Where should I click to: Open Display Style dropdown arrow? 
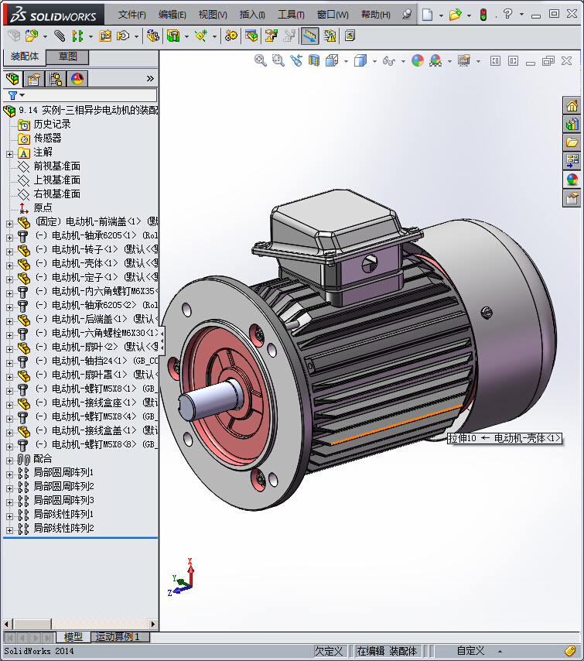[x=374, y=62]
